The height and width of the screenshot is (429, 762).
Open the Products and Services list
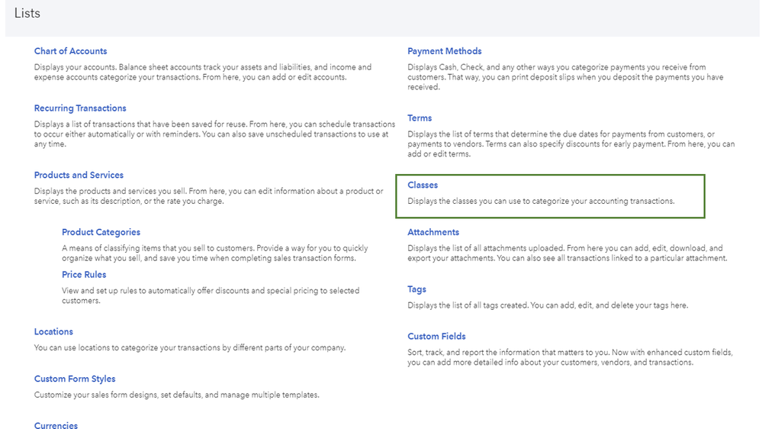point(79,175)
